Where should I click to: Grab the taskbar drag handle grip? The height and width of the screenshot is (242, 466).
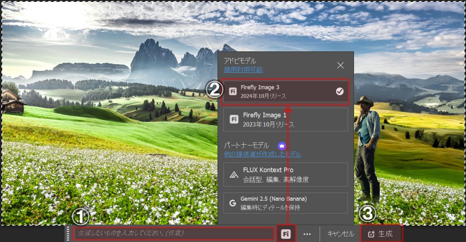(69, 234)
